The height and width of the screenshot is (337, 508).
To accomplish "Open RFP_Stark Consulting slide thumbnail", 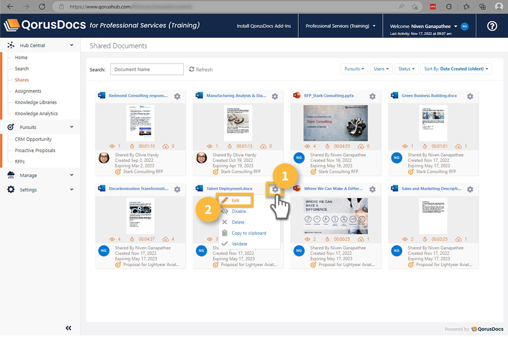I will 335,123.
